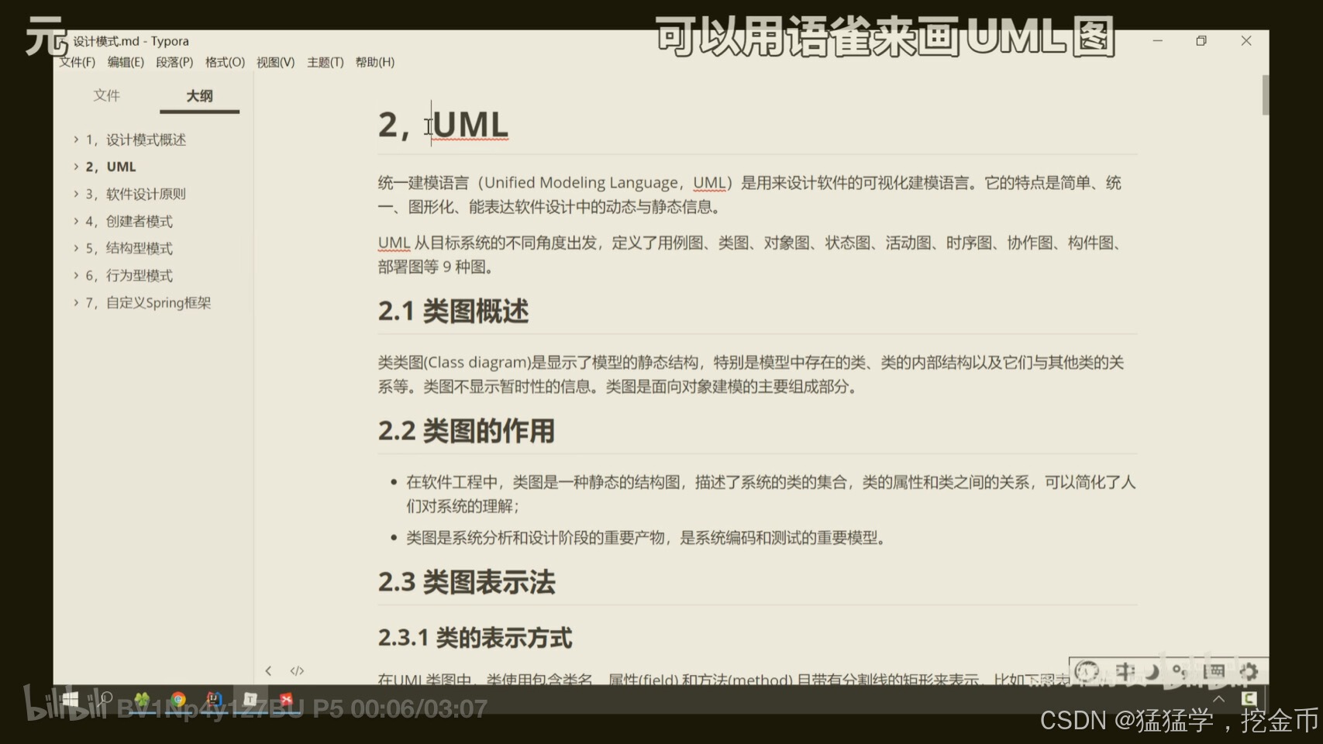Viewport: 1323px width, 744px height.
Task: Expand outline item 7，自定义Spring框架
Action: tap(76, 302)
